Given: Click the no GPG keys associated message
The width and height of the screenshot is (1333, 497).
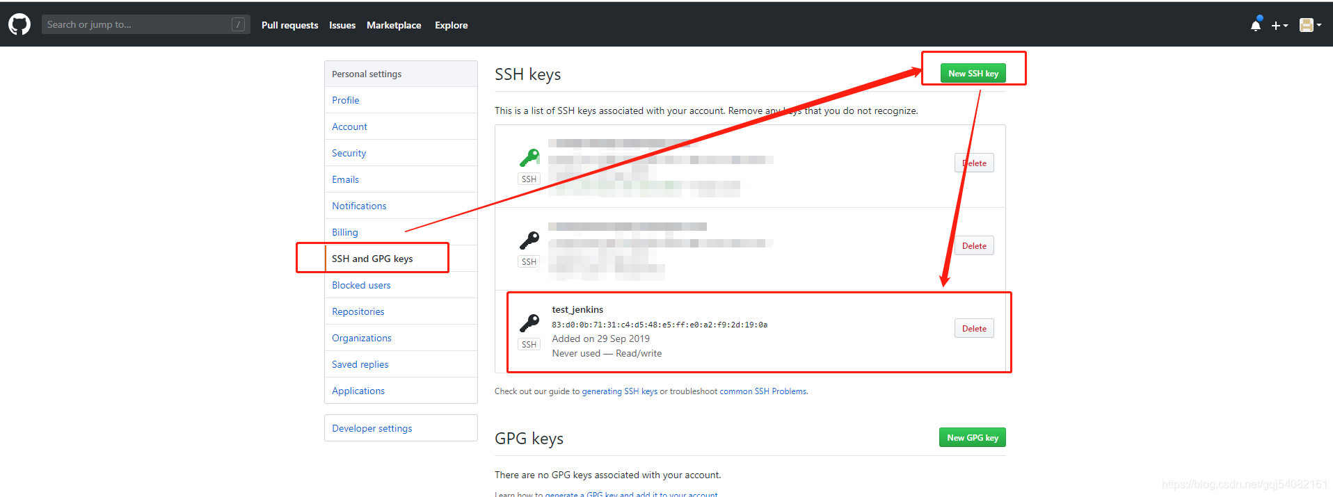Looking at the screenshot, I should pyautogui.click(x=608, y=475).
